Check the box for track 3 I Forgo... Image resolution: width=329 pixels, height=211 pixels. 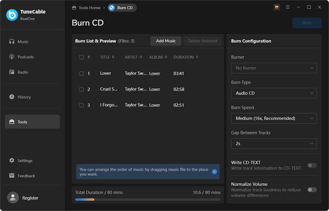pyautogui.click(x=81, y=105)
